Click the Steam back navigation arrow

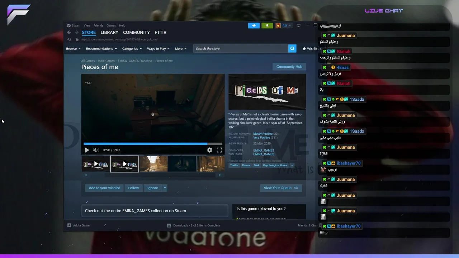point(69,32)
